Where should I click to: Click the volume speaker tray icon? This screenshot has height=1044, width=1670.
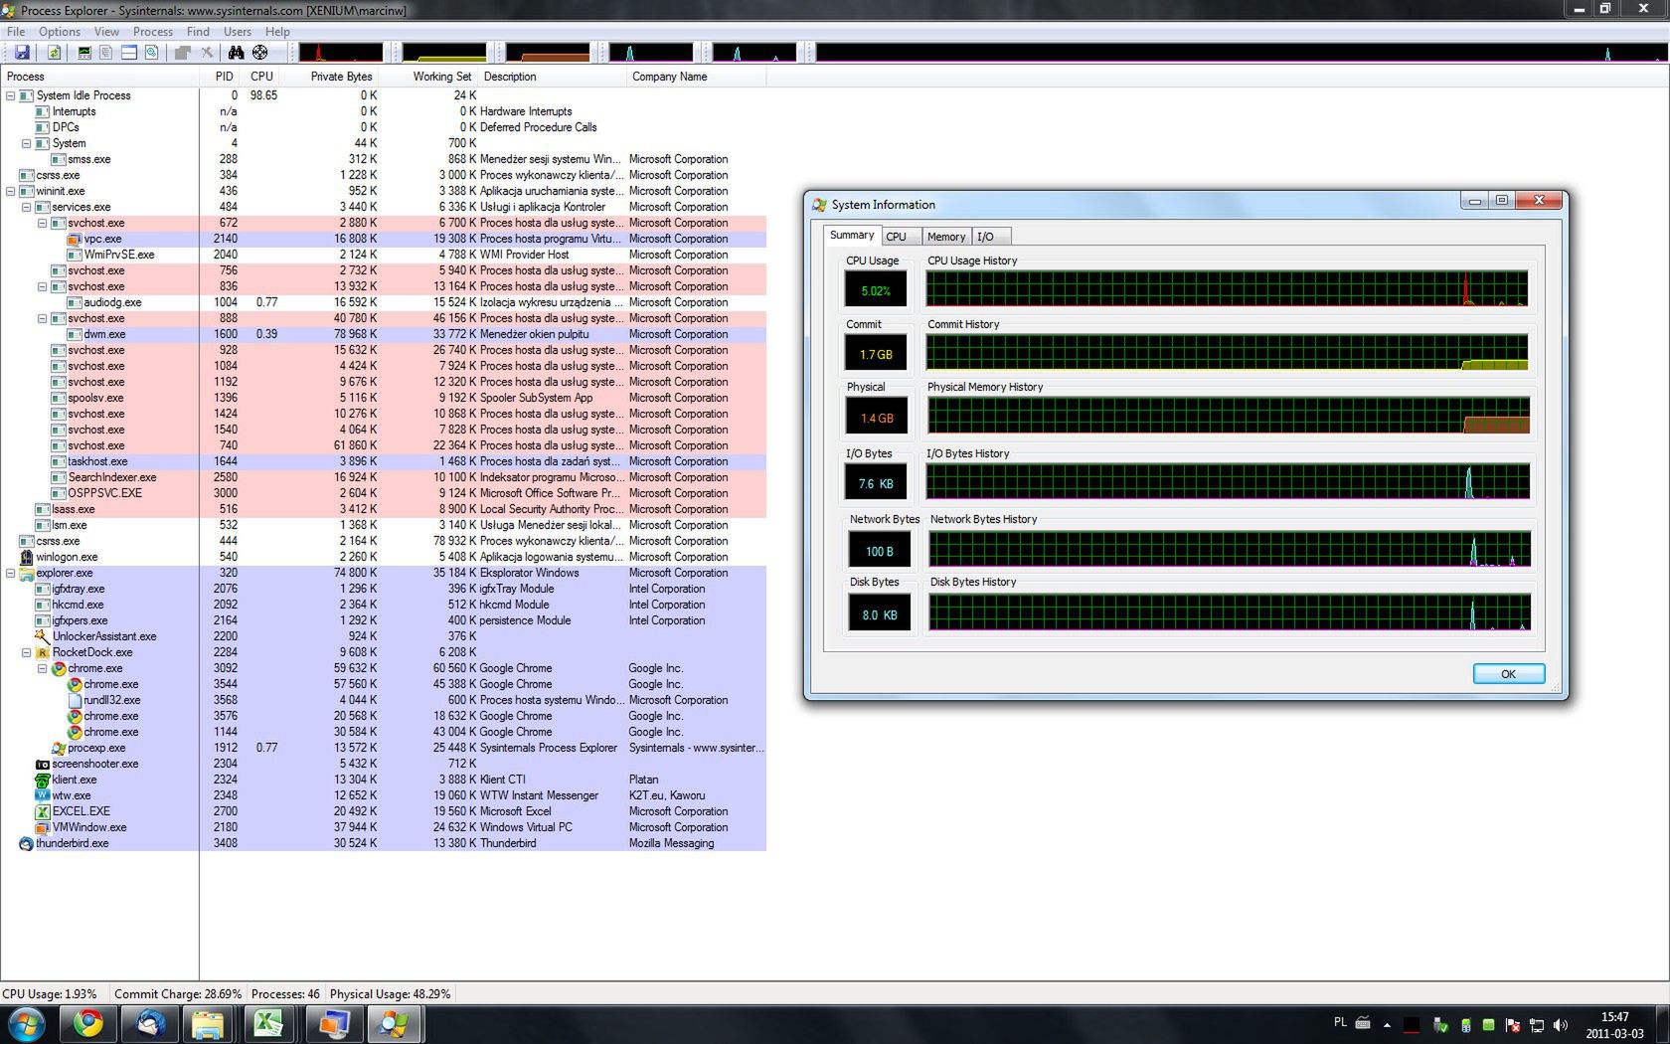[1560, 1024]
